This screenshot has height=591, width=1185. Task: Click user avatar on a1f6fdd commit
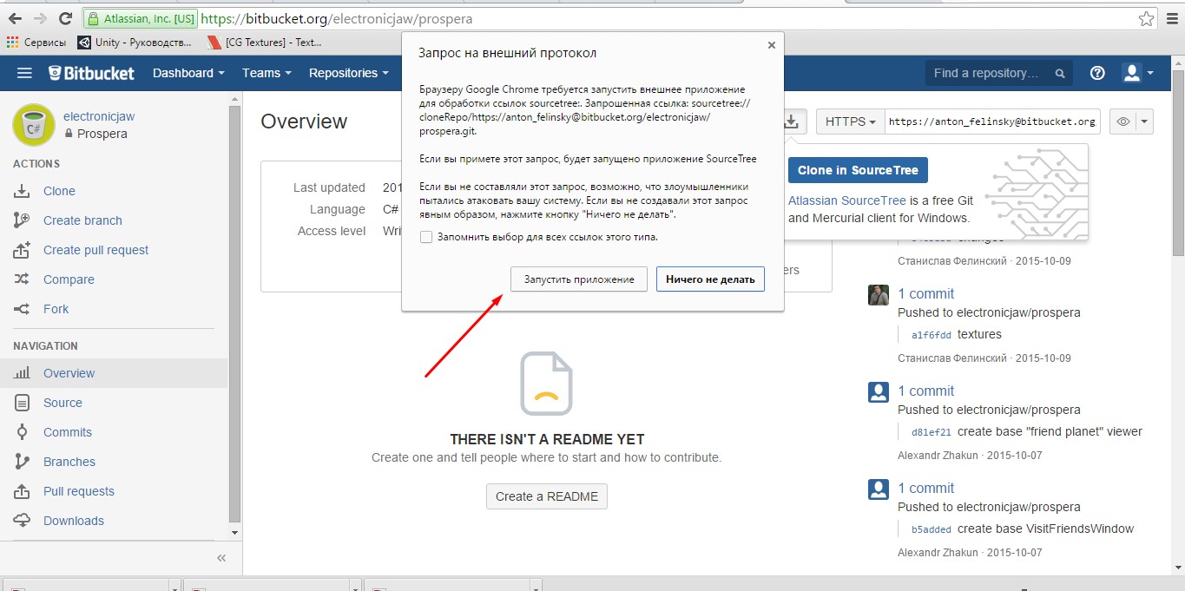pos(879,294)
